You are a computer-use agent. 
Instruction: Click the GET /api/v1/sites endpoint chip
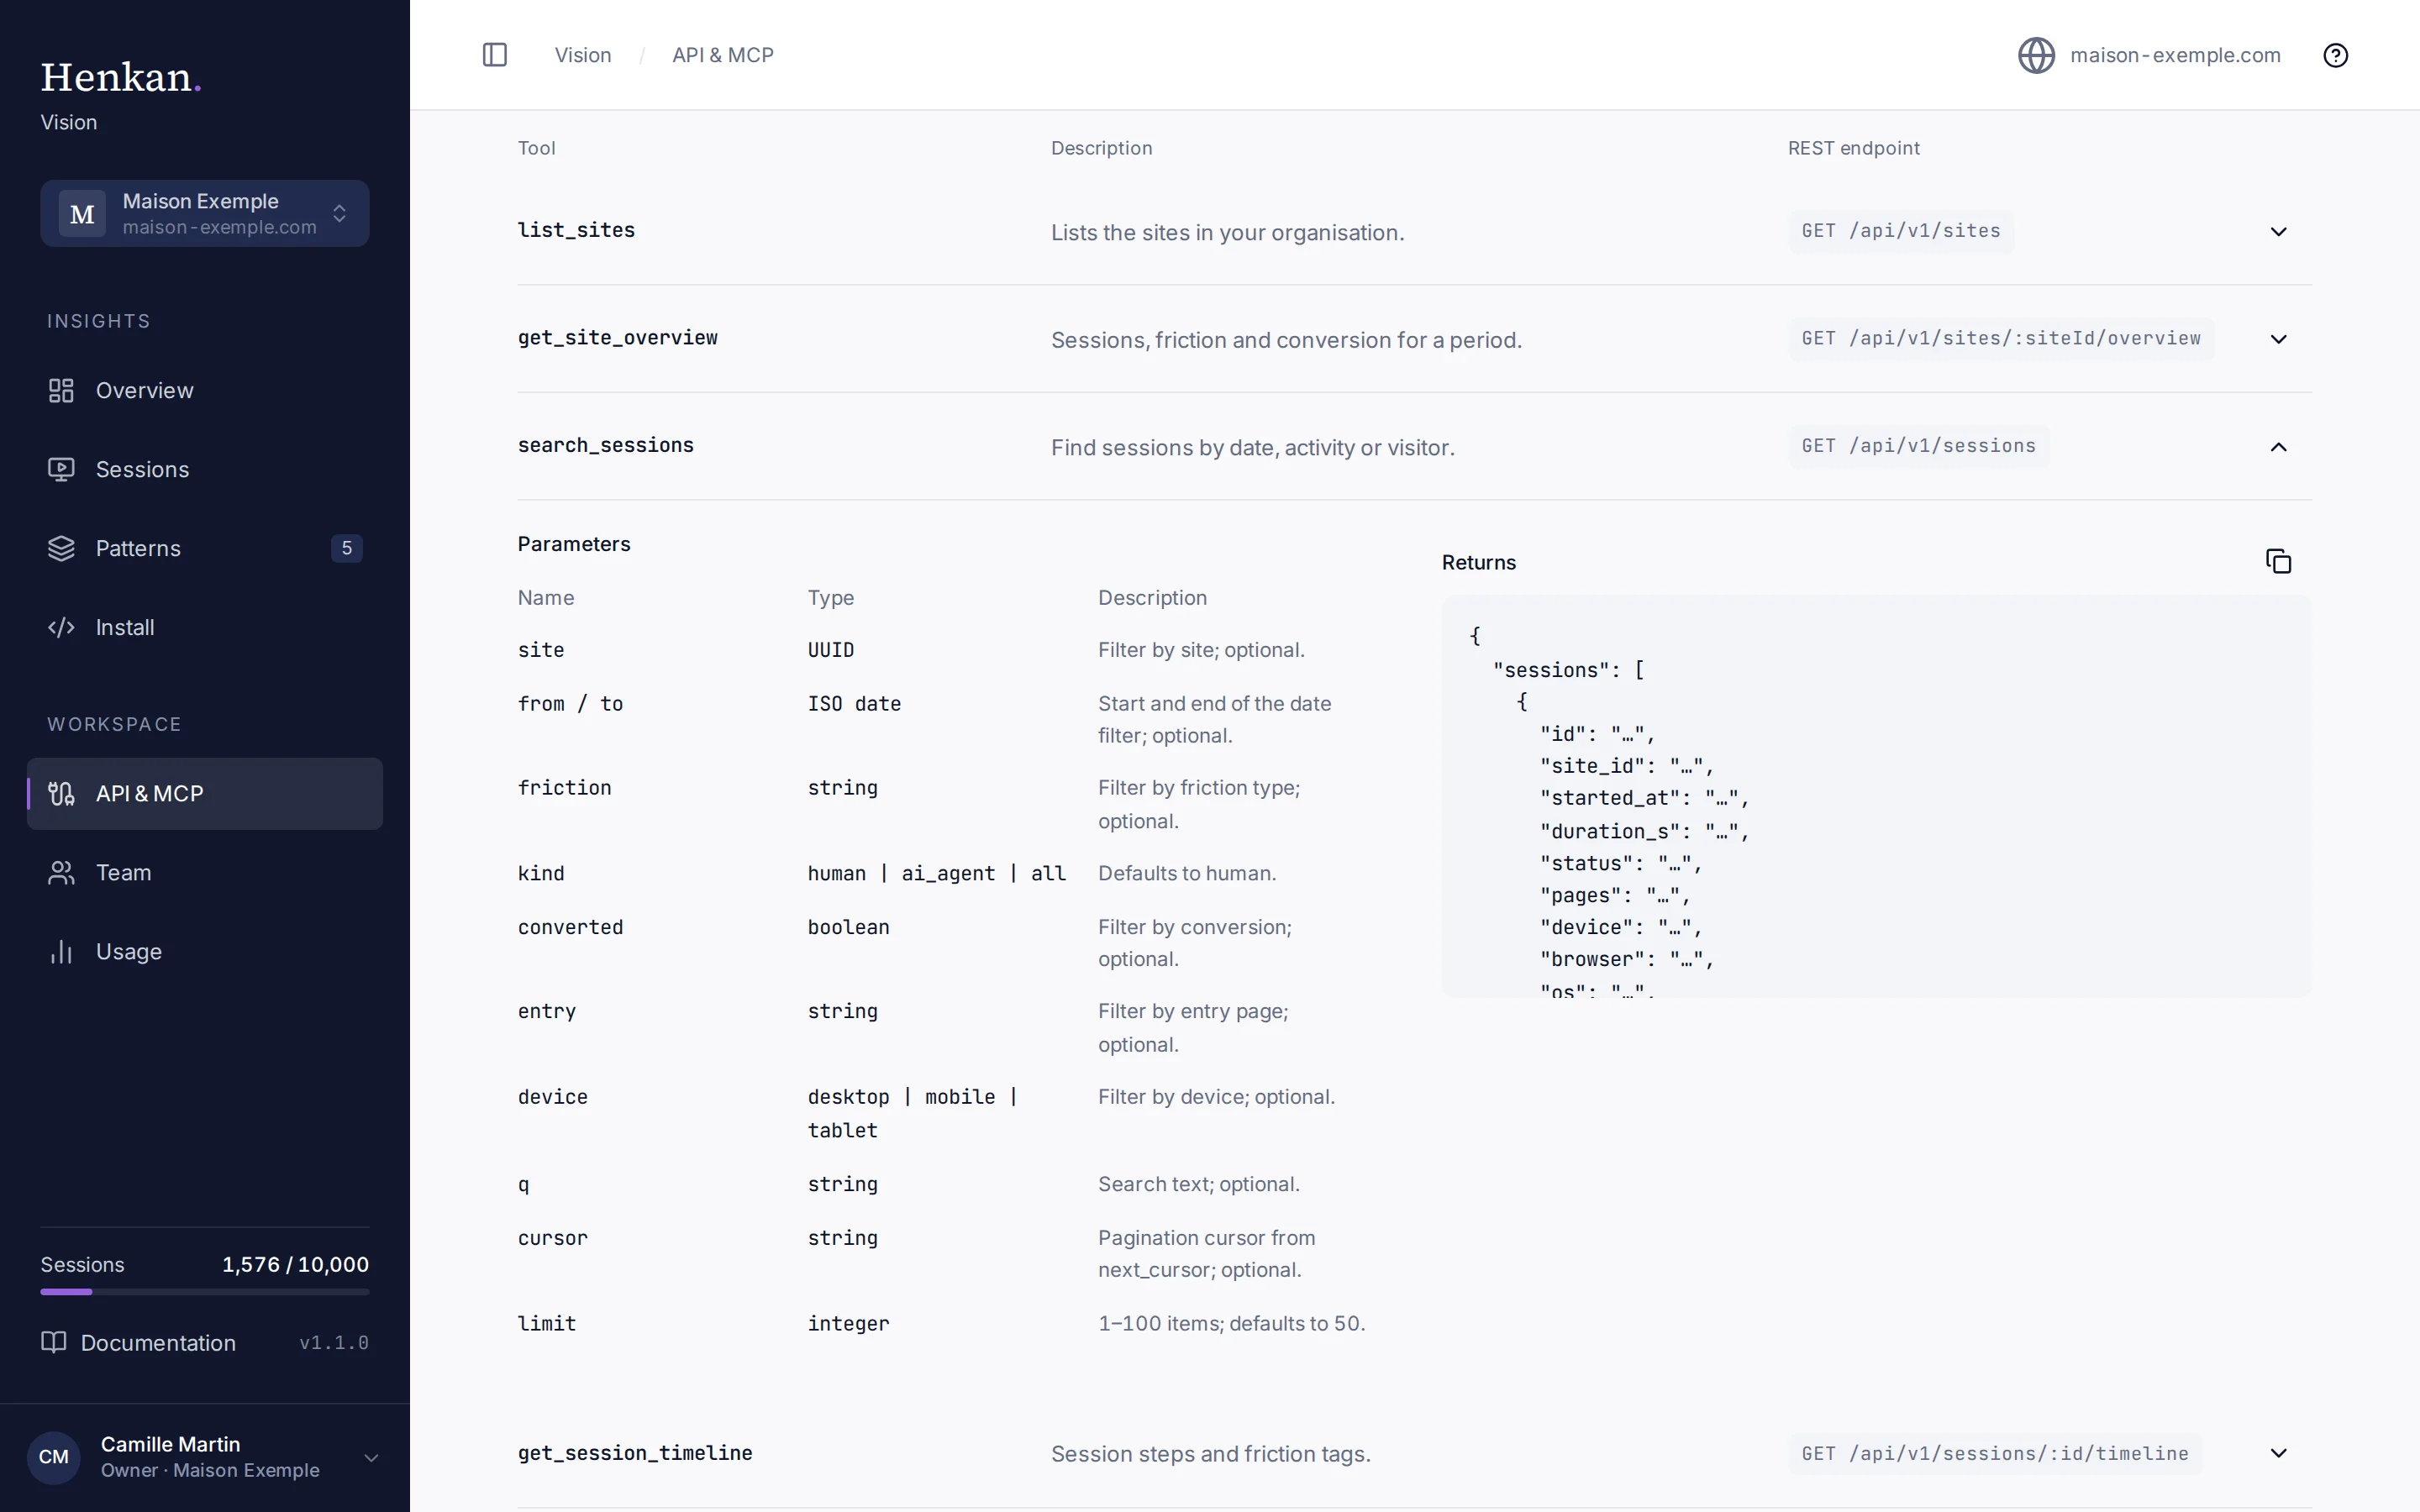1900,231
